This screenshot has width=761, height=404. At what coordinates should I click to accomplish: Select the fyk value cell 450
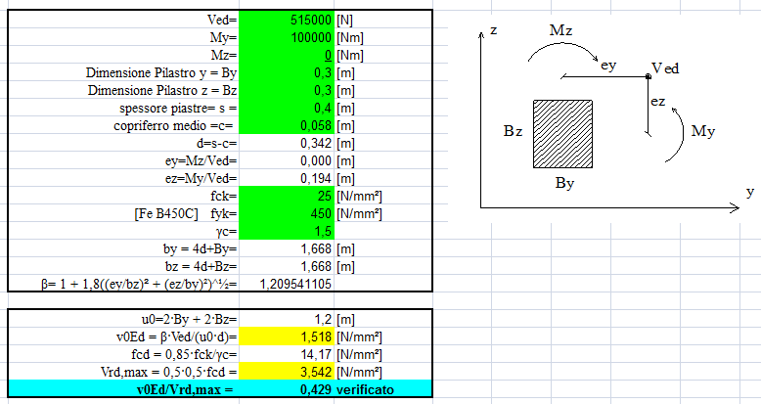(x=287, y=213)
